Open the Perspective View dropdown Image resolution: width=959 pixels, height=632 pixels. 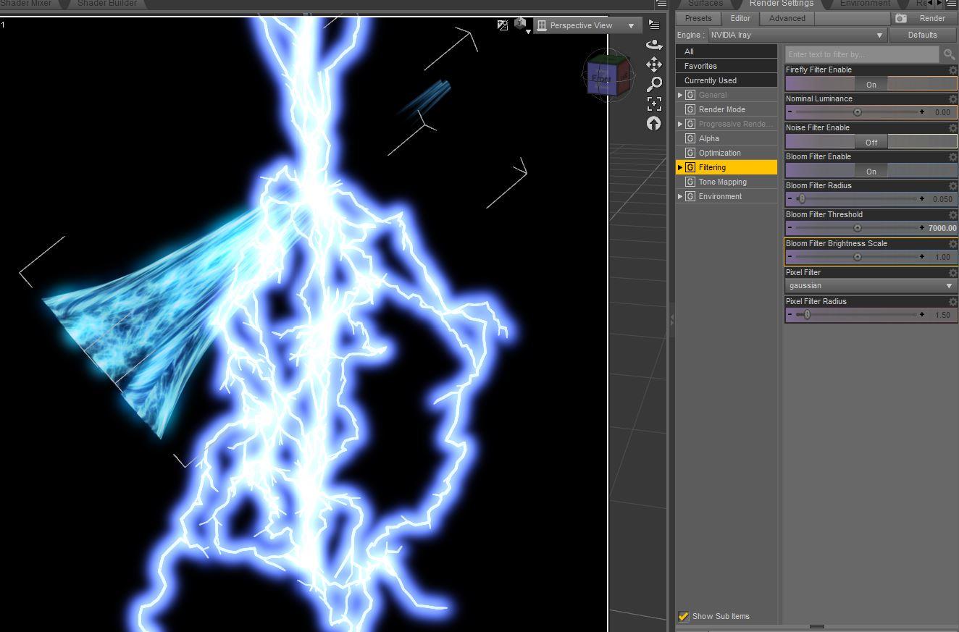[x=587, y=25]
